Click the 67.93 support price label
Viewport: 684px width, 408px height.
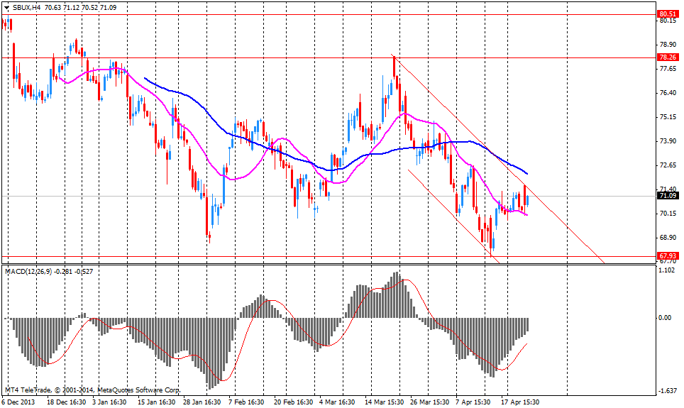(668, 255)
